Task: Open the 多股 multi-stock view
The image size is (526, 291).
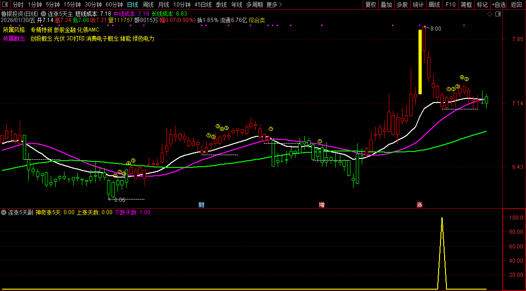Action: (402, 5)
